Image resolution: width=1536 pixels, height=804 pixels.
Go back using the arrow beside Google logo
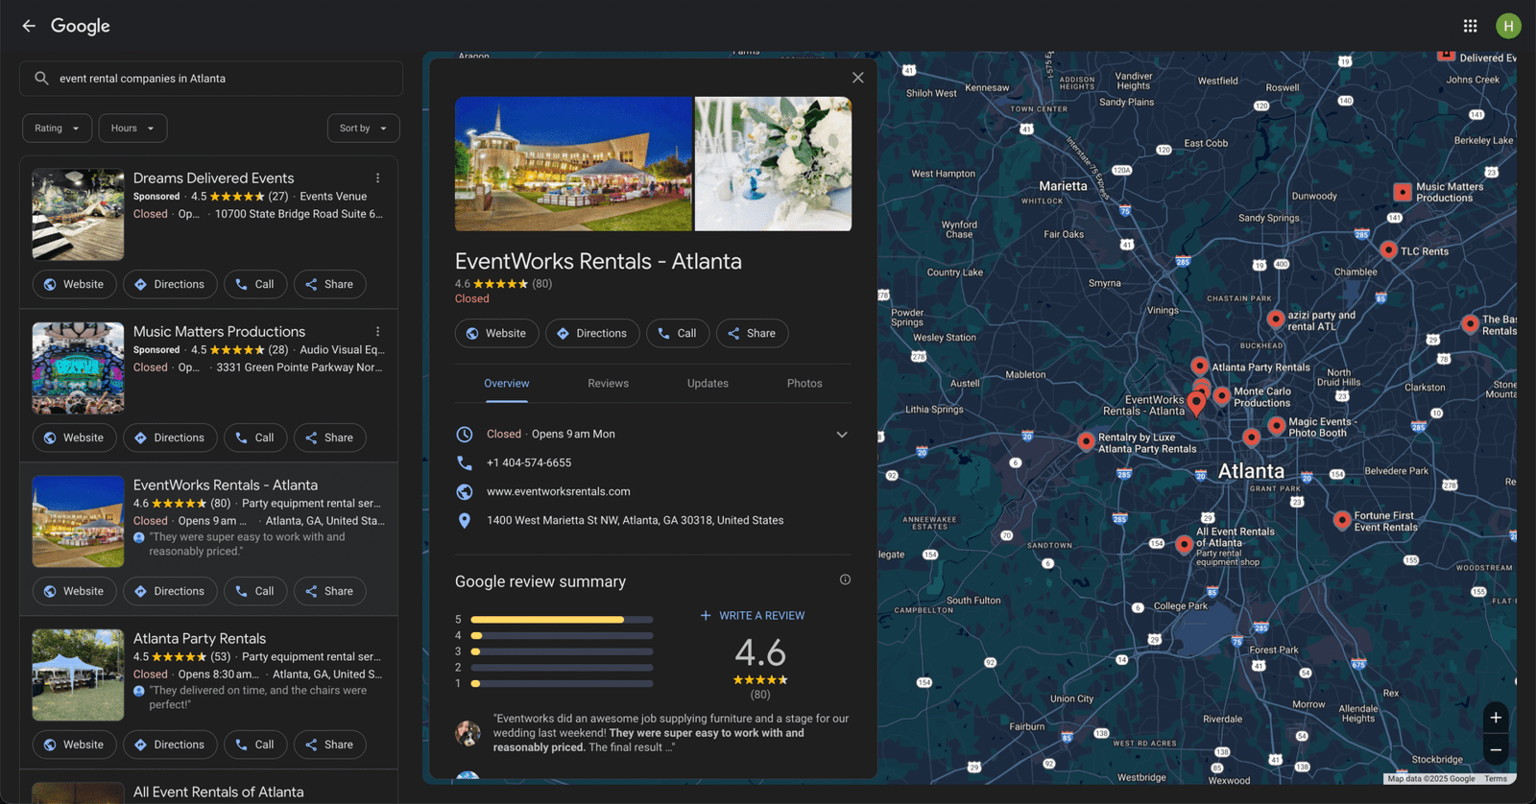[29, 26]
